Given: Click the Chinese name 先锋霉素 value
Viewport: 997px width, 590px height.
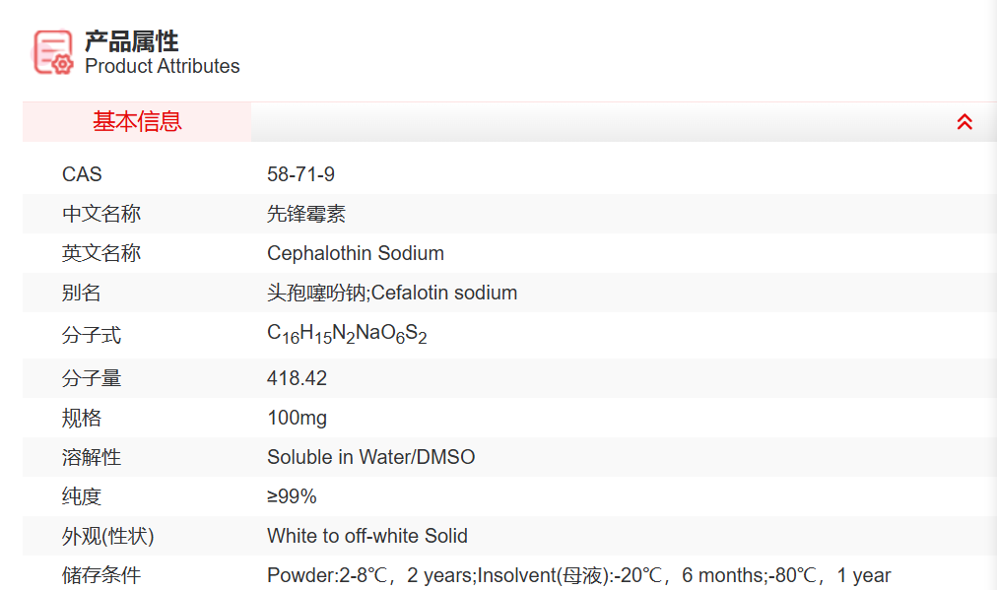Looking at the screenshot, I should click(x=306, y=214).
